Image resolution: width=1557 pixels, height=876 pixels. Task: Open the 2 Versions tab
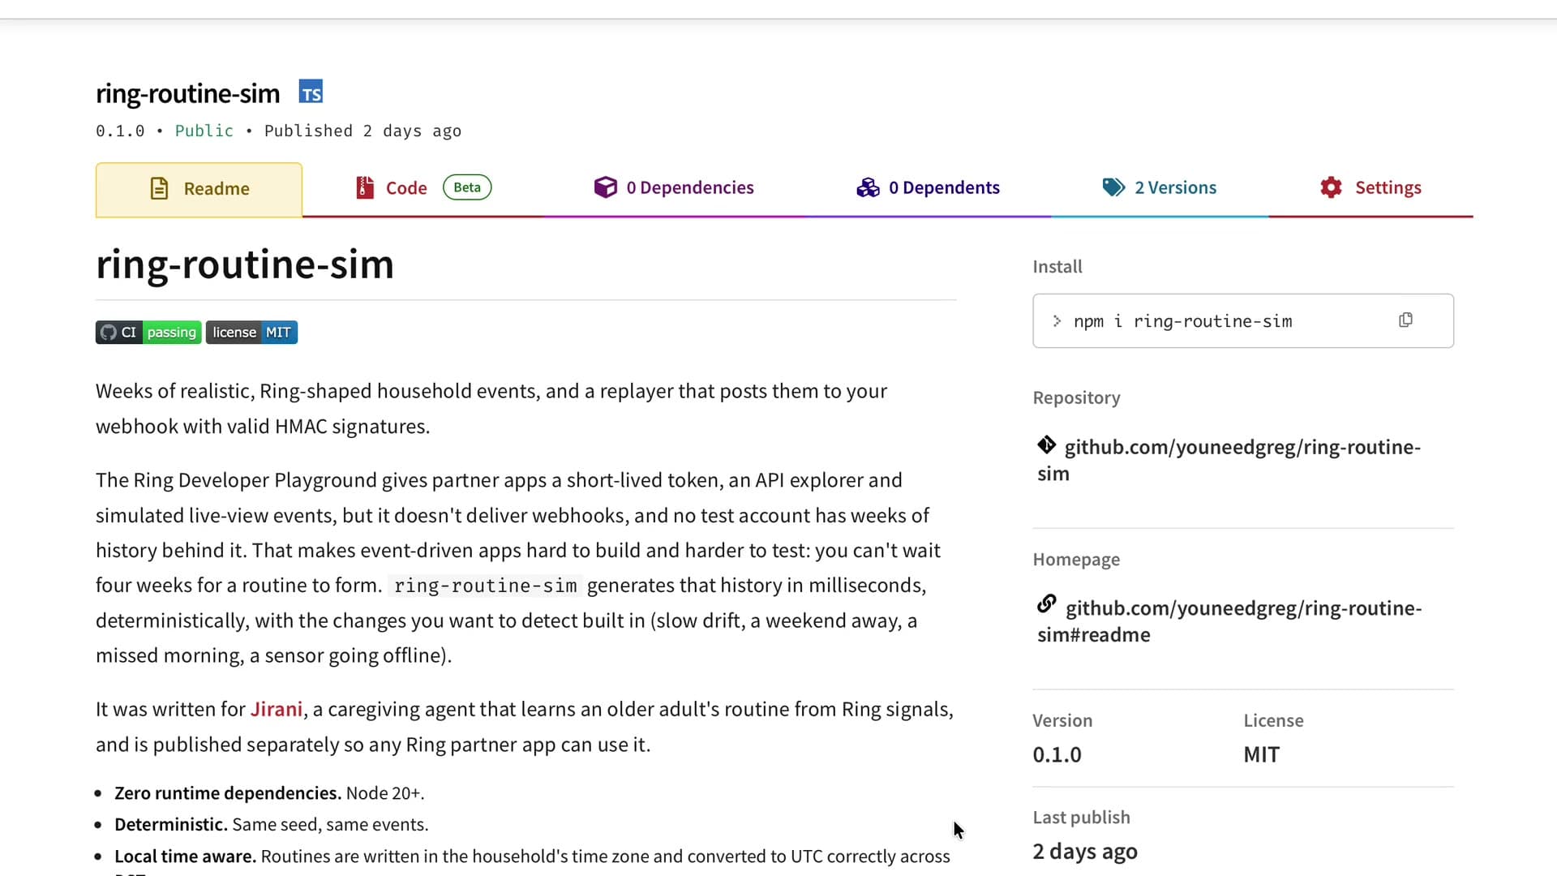[1160, 188]
